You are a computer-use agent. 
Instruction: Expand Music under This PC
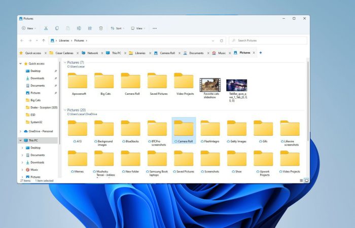[x=22, y=170]
